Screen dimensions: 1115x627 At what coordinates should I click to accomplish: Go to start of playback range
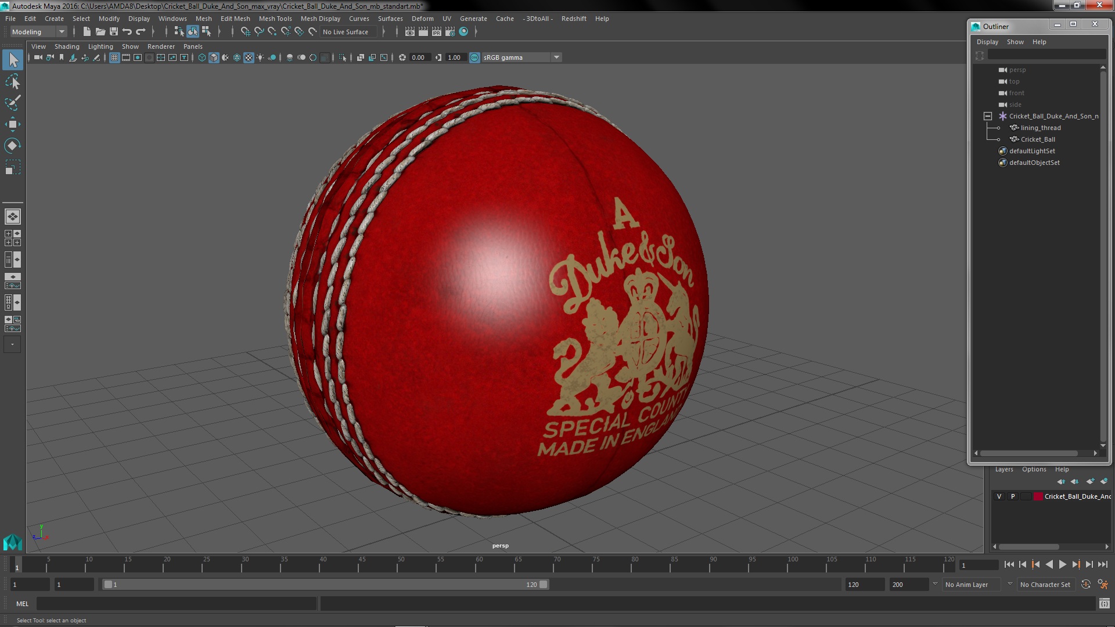(x=1009, y=564)
